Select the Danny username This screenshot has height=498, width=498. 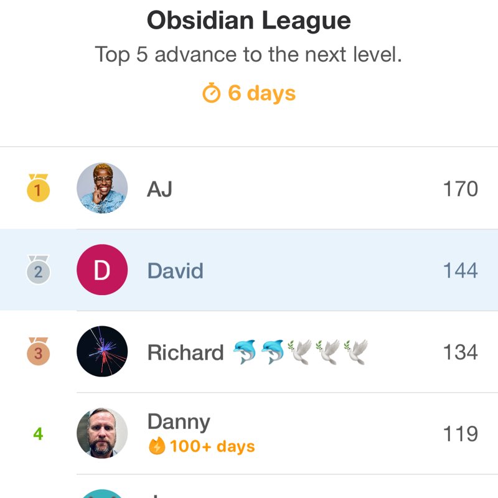coord(179,422)
